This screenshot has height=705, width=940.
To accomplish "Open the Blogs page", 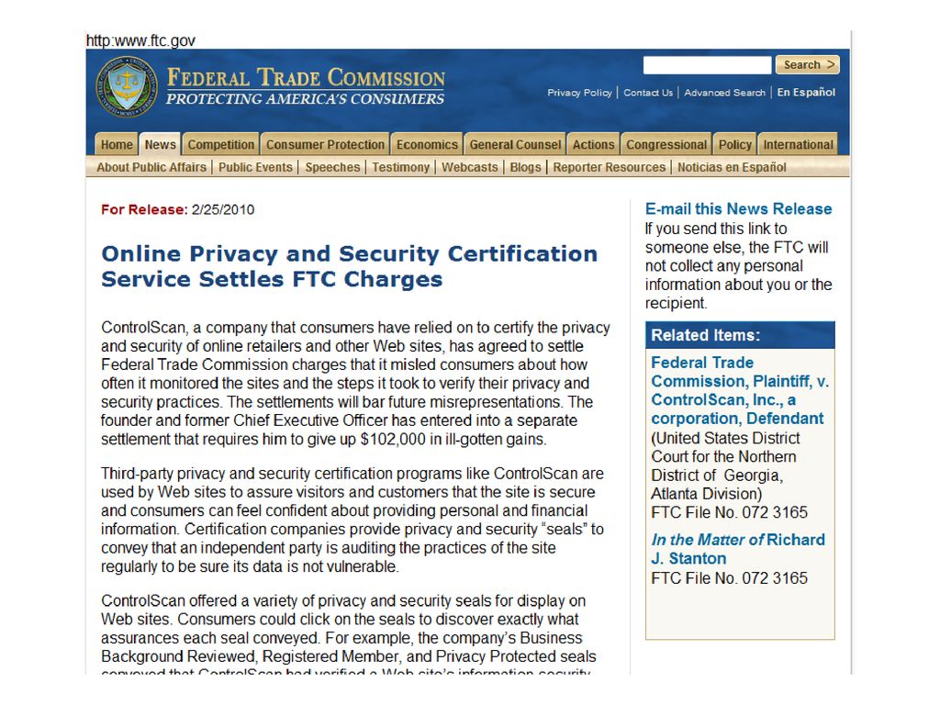I will coord(525,167).
